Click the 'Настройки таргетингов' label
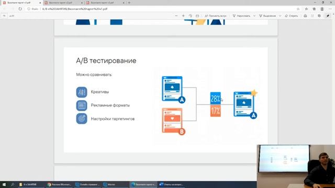Viewport: 335px width, 188px height. [113, 119]
